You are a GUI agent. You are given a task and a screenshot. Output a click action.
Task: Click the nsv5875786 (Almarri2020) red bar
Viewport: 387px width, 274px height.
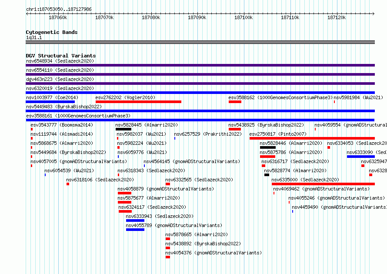pos(267,157)
